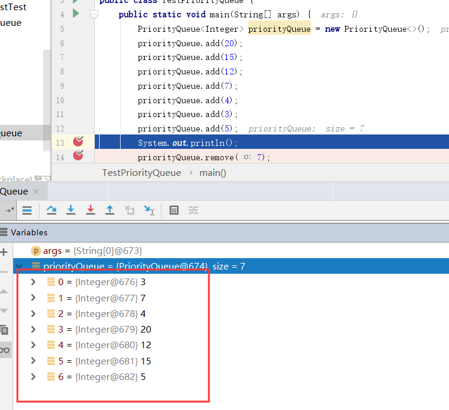Collapse the priorityQueue variable node
The image size is (449, 410).
19,266
